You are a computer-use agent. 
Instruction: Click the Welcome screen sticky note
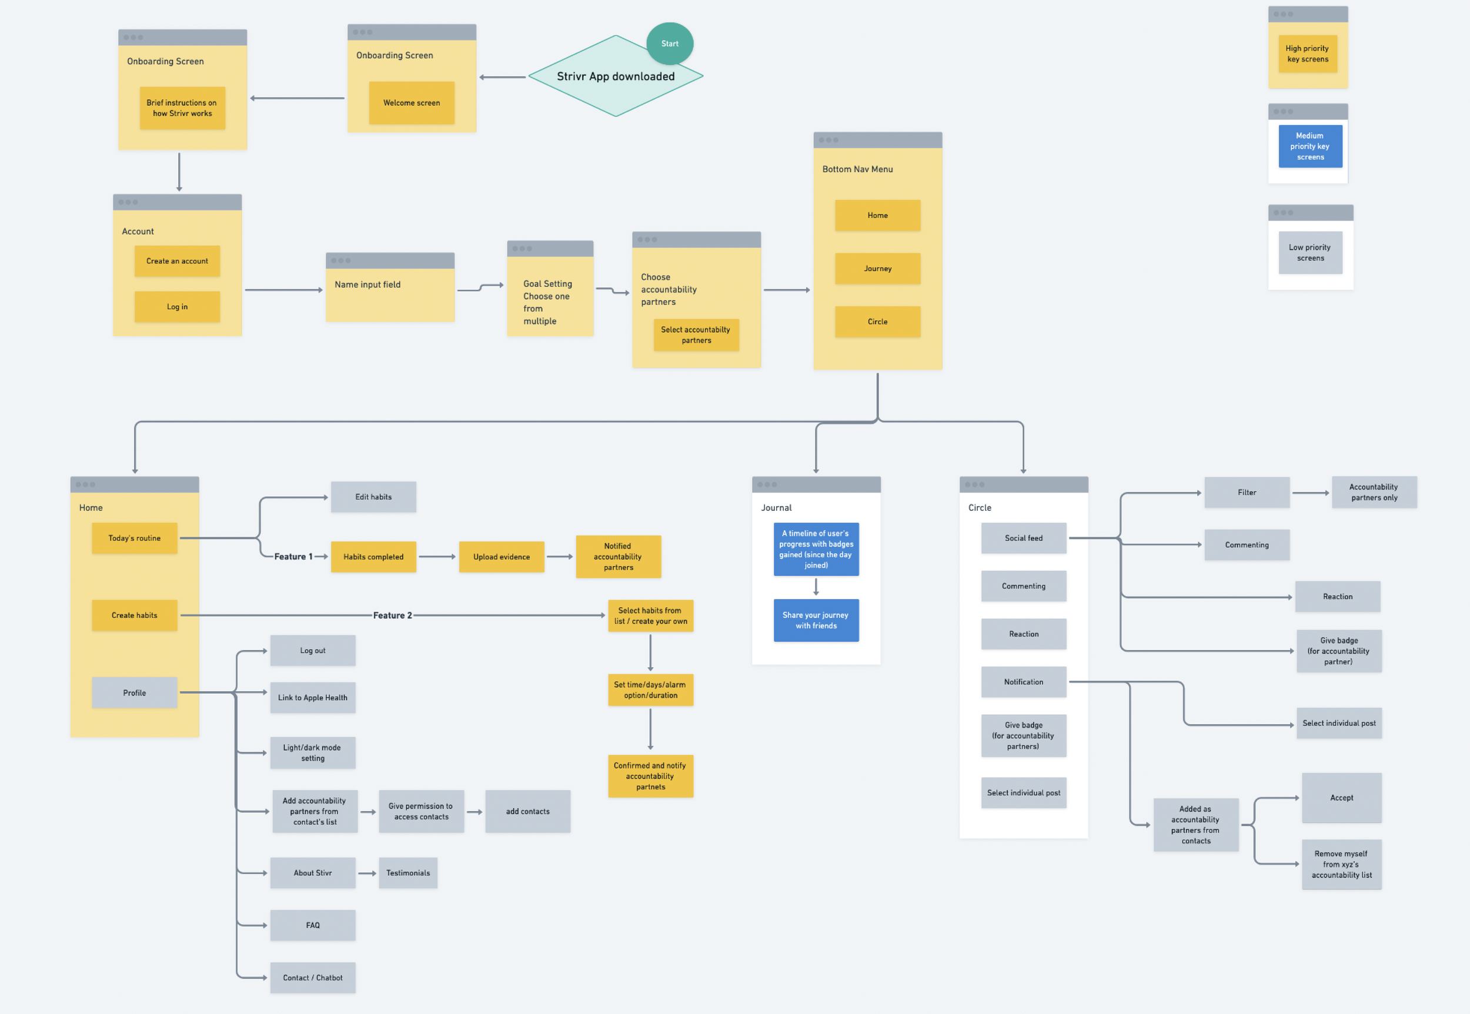coord(411,103)
